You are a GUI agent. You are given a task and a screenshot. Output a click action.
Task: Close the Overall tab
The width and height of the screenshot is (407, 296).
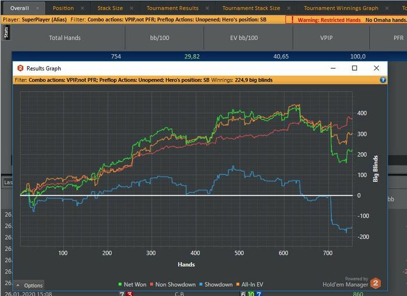(38, 8)
